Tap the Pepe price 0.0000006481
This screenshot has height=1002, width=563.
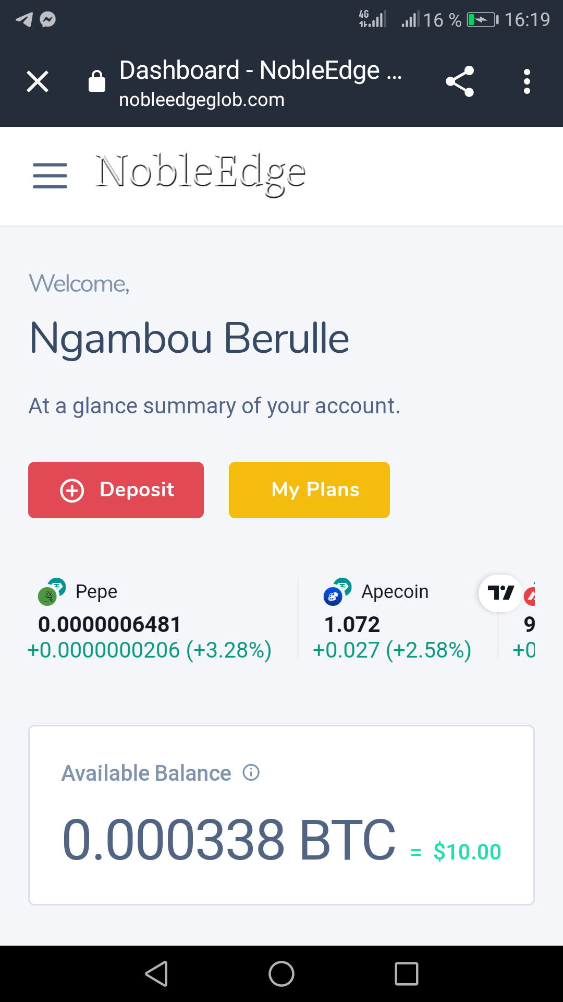[109, 624]
